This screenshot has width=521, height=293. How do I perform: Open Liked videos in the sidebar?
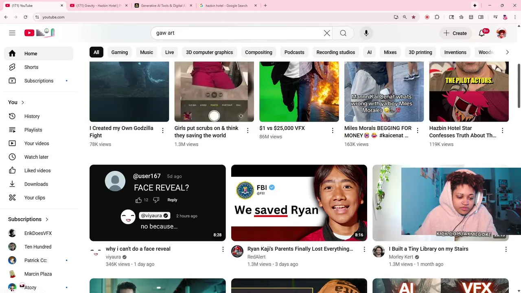(39, 171)
